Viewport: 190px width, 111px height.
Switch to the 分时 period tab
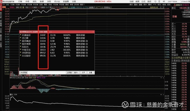click(7, 5)
